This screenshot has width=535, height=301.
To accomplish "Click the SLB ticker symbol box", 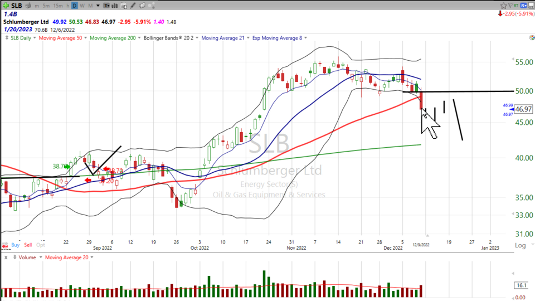I will [x=16, y=6].
